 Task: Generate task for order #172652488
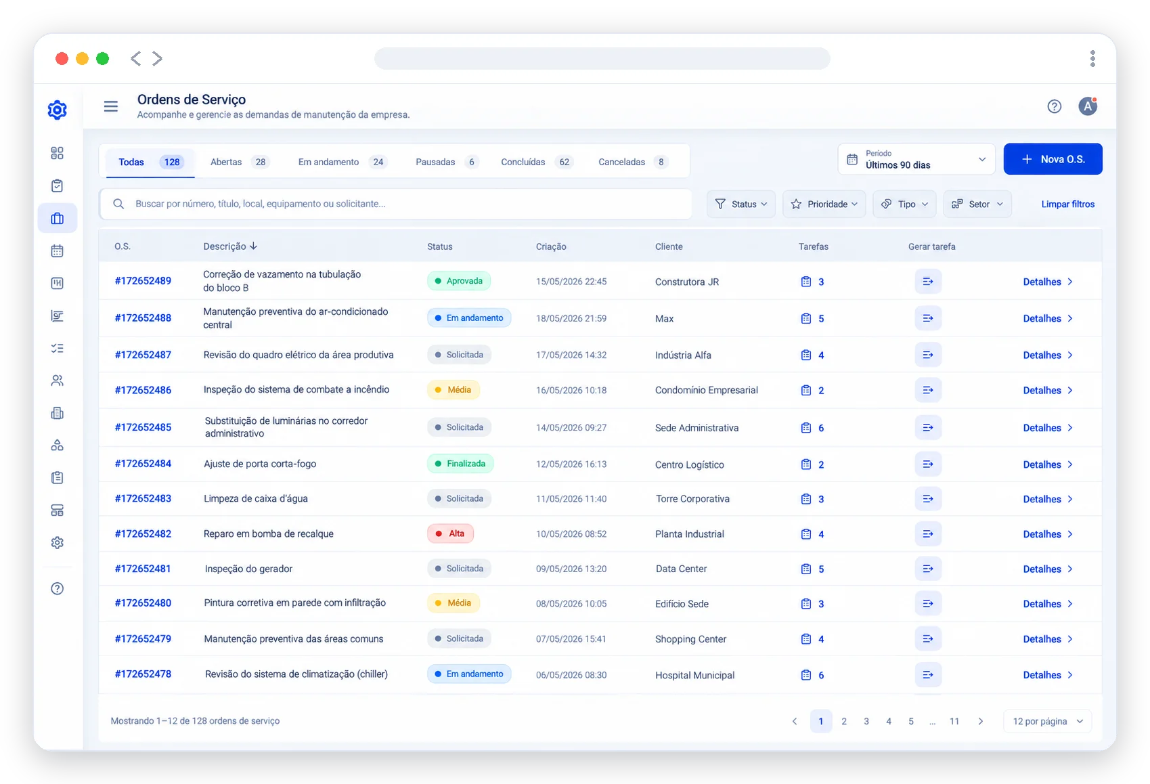click(x=928, y=318)
